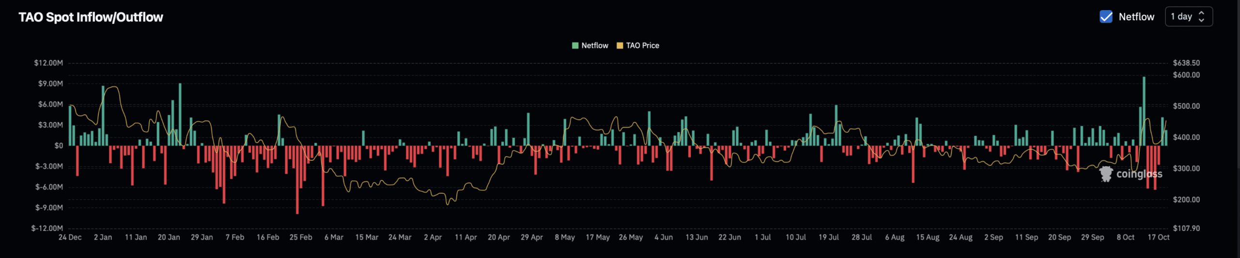Image resolution: width=1240 pixels, height=258 pixels.
Task: Toggle the Netflow checkbox
Action: [x=1106, y=17]
